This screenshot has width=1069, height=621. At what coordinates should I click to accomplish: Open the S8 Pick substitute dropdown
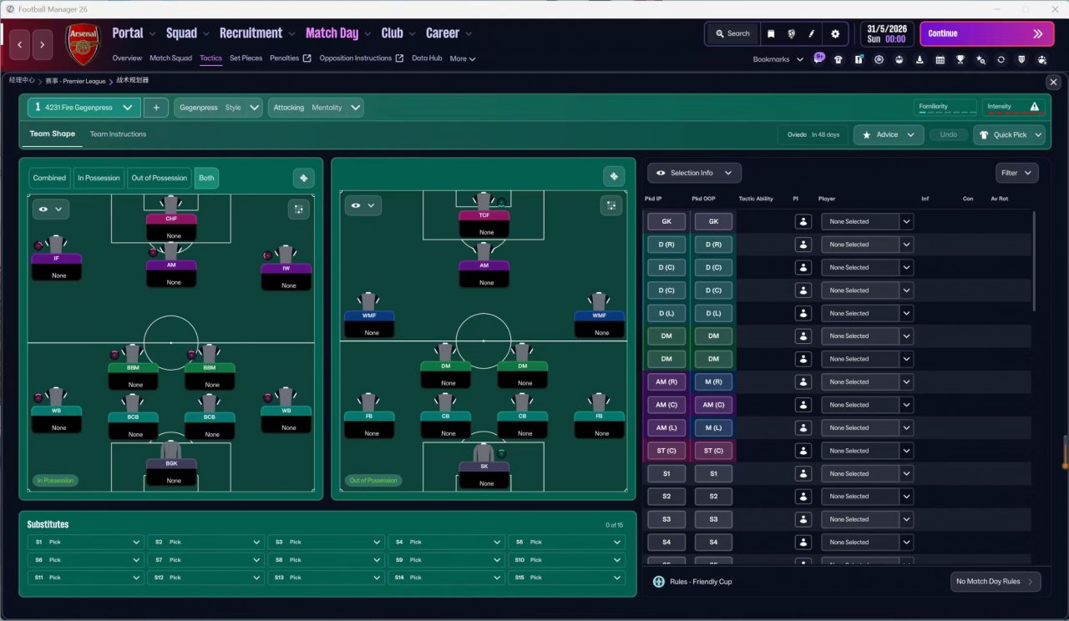pyautogui.click(x=326, y=560)
